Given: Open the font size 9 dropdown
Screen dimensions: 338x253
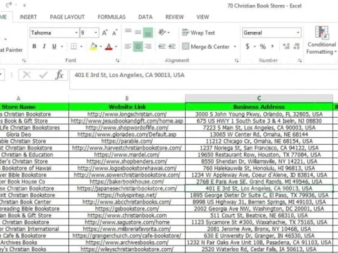Looking at the screenshot, I should pos(96,33).
